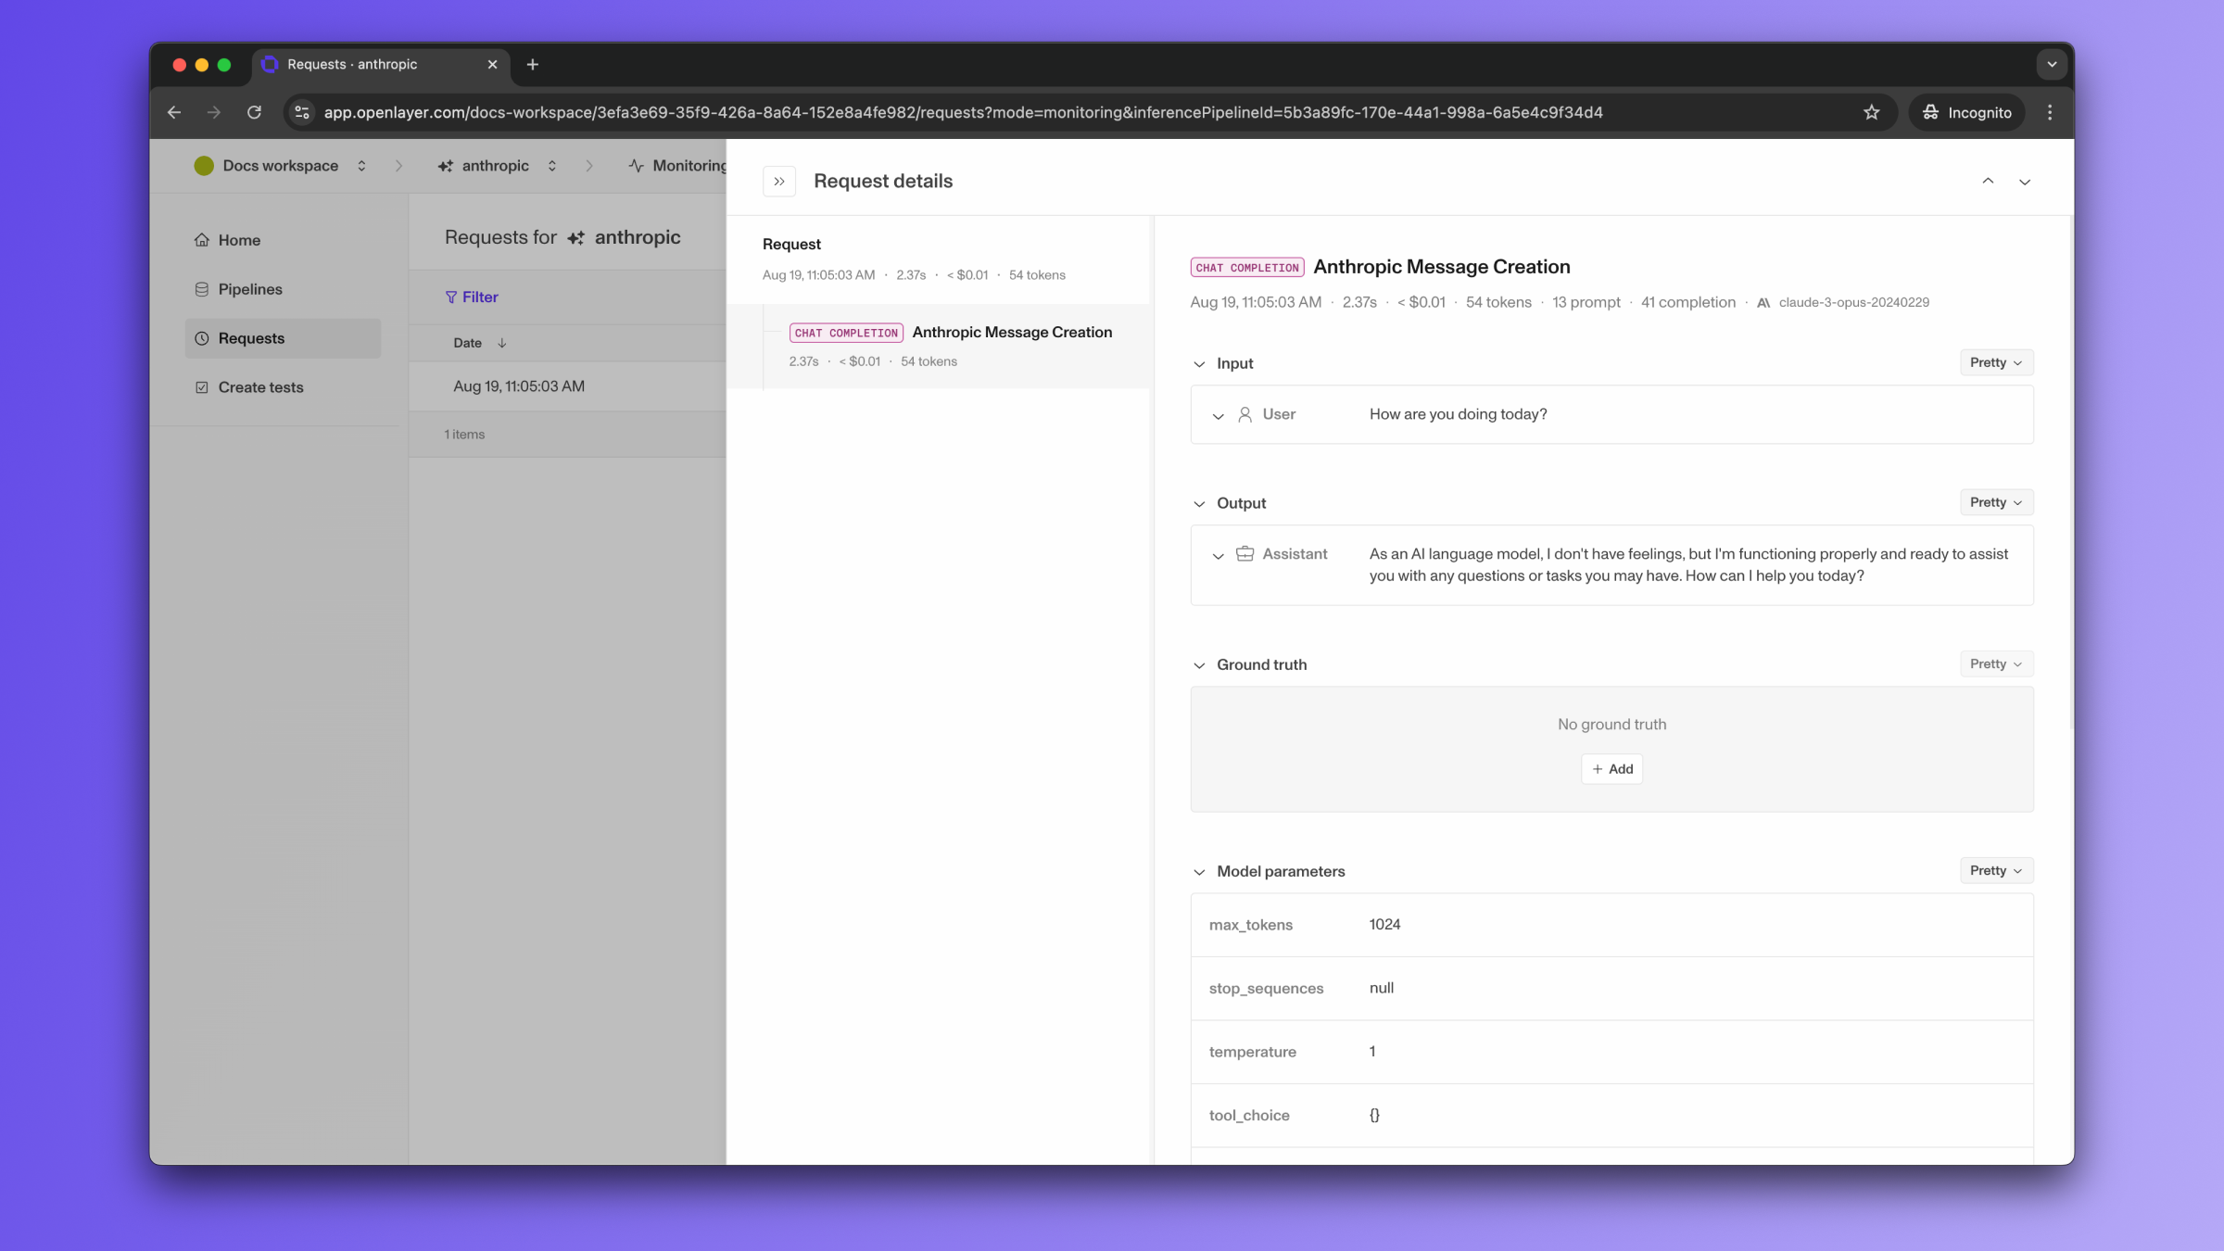Click the address bar URL
This screenshot has height=1251, width=2224.
pyautogui.click(x=963, y=112)
